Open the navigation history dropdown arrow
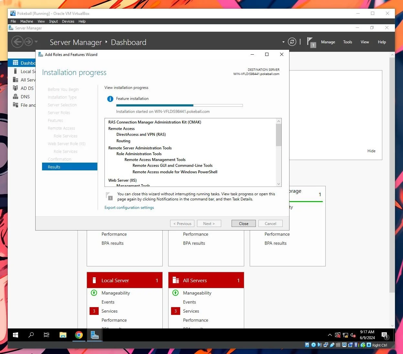The image size is (403, 354). 36,42
